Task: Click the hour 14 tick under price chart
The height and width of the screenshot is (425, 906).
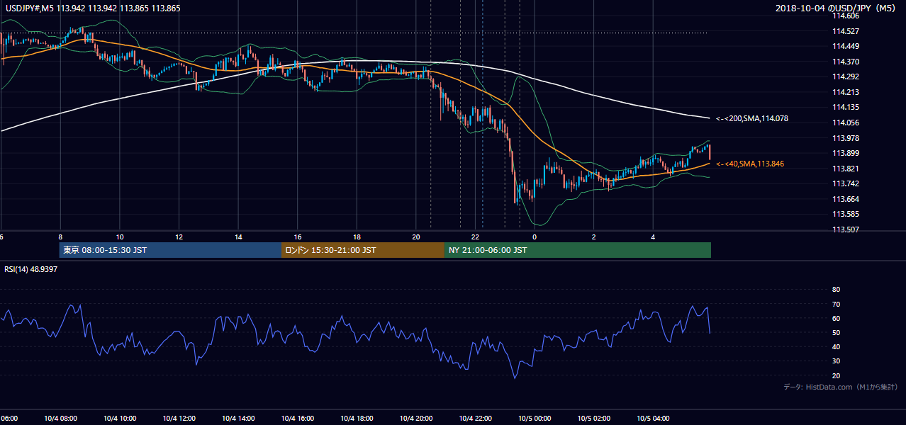Action: click(238, 237)
